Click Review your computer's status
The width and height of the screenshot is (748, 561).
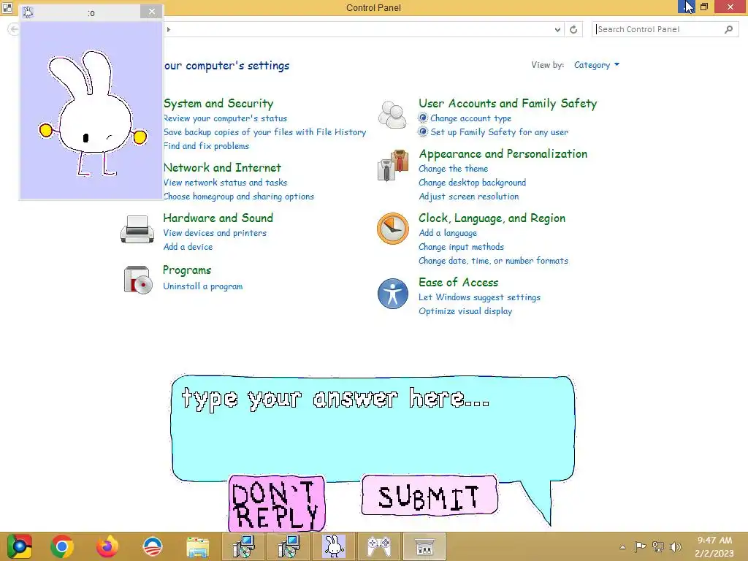[225, 118]
